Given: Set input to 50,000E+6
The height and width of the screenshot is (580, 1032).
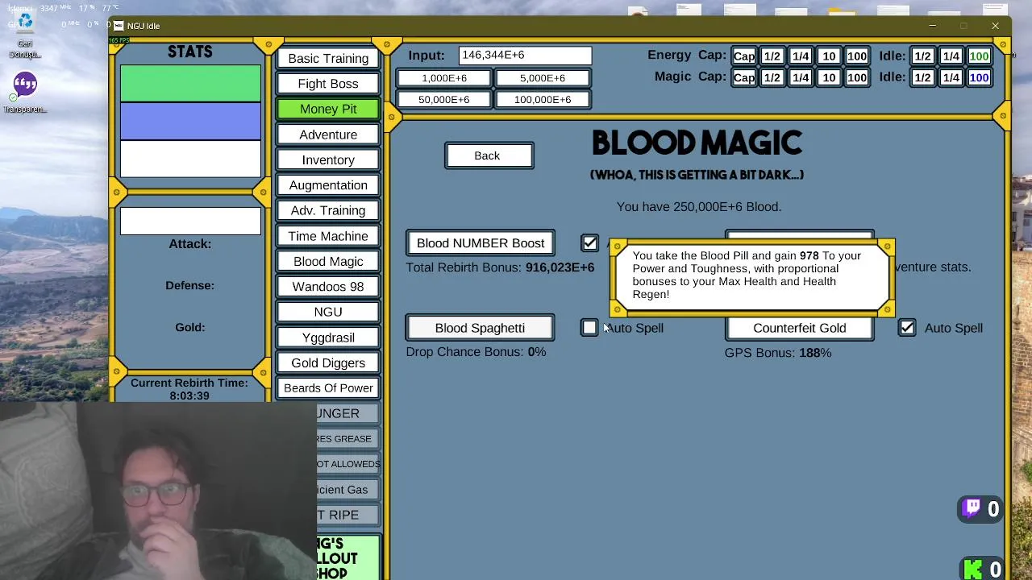Looking at the screenshot, I should click(x=444, y=99).
